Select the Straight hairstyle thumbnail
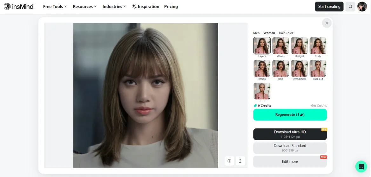371x177 pixels. (x=299, y=46)
